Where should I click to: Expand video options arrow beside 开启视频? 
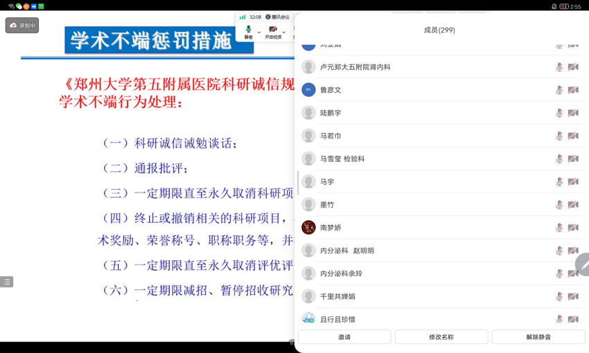284,32
